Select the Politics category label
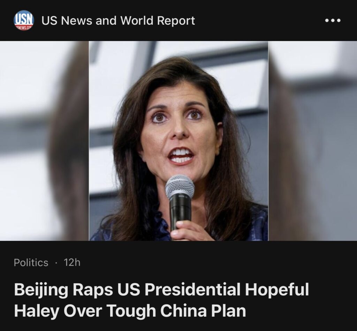 pos(31,262)
